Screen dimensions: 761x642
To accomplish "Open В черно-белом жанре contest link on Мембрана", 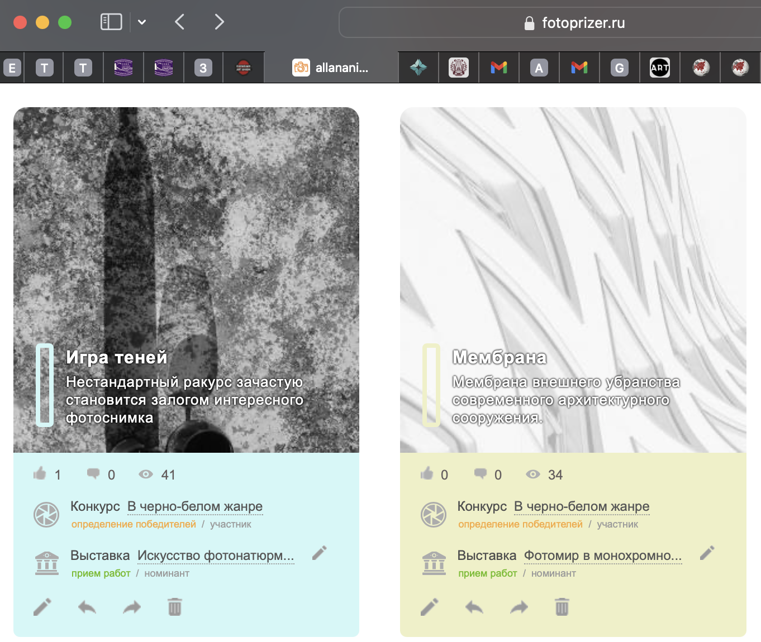I will coord(581,506).
